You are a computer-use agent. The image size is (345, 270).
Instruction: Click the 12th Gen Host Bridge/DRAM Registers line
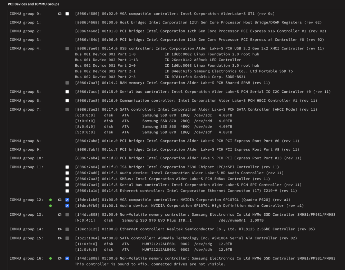pos(198,22)
